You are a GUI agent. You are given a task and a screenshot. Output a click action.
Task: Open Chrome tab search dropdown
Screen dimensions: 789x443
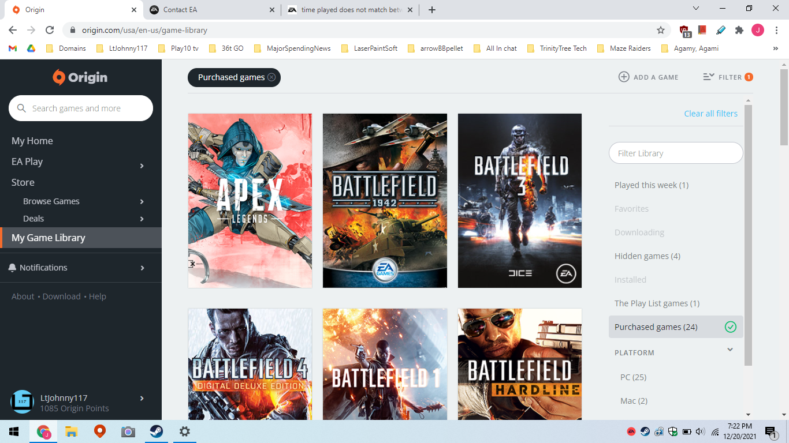coord(696,9)
